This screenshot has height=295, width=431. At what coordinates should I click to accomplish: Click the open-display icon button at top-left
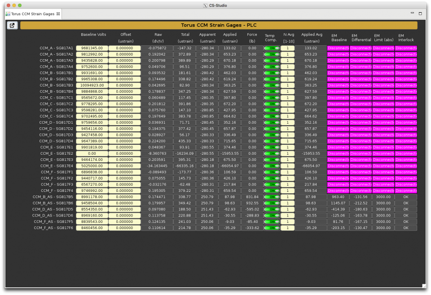point(12,26)
